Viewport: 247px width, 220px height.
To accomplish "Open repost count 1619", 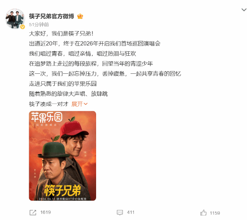I will (45, 212).
